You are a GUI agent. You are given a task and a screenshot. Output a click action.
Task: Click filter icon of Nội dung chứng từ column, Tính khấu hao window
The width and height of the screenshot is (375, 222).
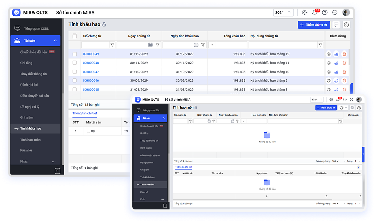coord(320,45)
